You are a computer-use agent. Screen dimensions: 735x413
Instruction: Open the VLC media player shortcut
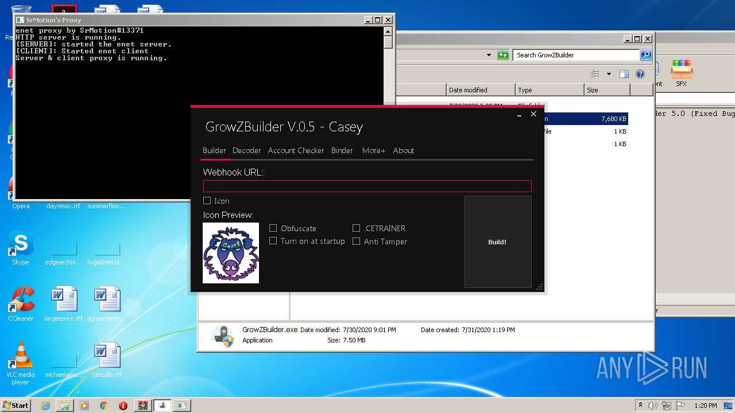coord(21,364)
